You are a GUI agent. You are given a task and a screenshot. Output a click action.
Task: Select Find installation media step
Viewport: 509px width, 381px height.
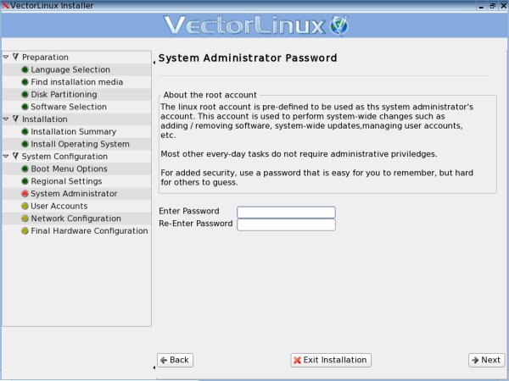click(76, 82)
